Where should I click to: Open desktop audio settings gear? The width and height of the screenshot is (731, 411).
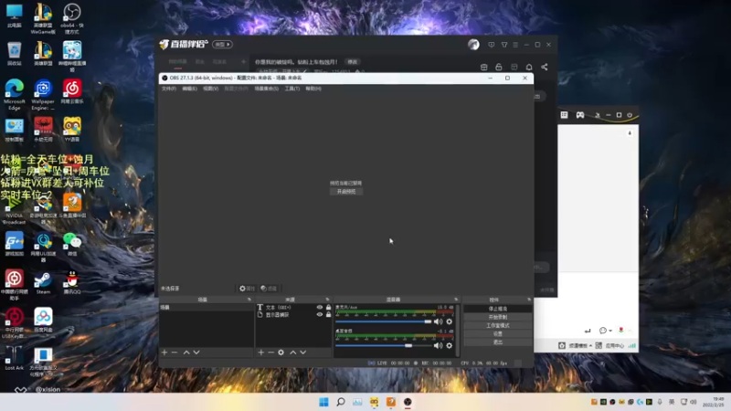(450, 346)
